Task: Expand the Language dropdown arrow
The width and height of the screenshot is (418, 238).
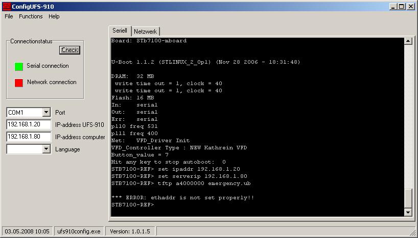Action: pos(46,149)
